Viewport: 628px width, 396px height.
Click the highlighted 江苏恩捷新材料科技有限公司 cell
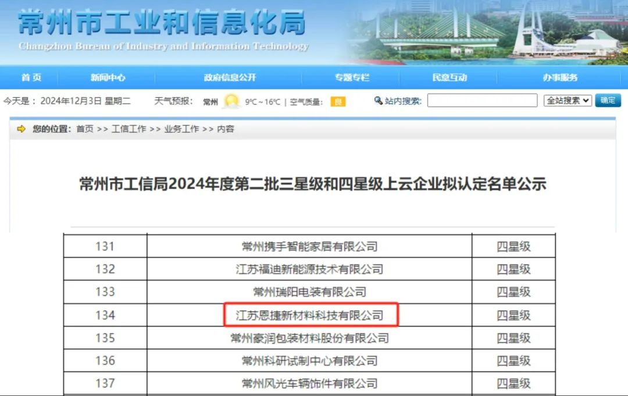(x=310, y=315)
